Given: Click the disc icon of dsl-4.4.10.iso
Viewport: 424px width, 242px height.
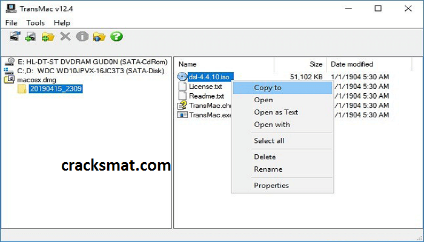Looking at the screenshot, I should click(182, 77).
